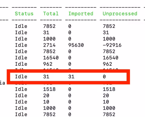Click Imported 0 in the 962 row
Image resolution: width=145 pixels, height=117 pixels.
coord(70,64)
